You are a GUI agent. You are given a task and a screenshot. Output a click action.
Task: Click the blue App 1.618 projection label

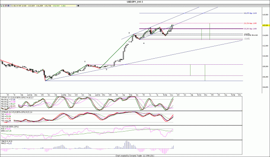click(250, 13)
